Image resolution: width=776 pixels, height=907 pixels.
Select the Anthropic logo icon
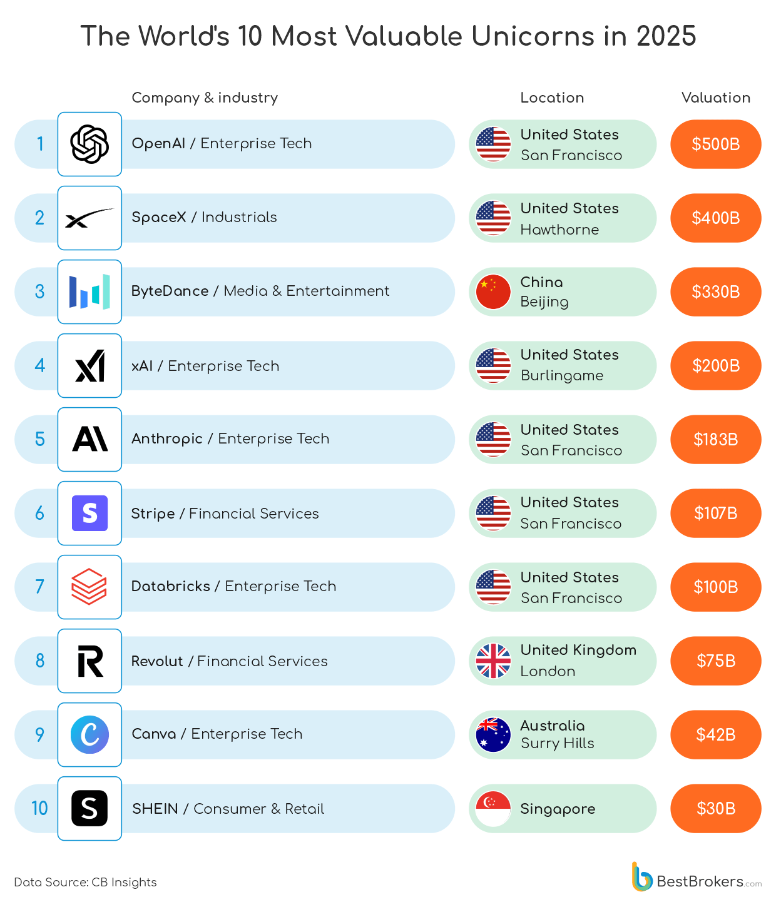tap(89, 439)
